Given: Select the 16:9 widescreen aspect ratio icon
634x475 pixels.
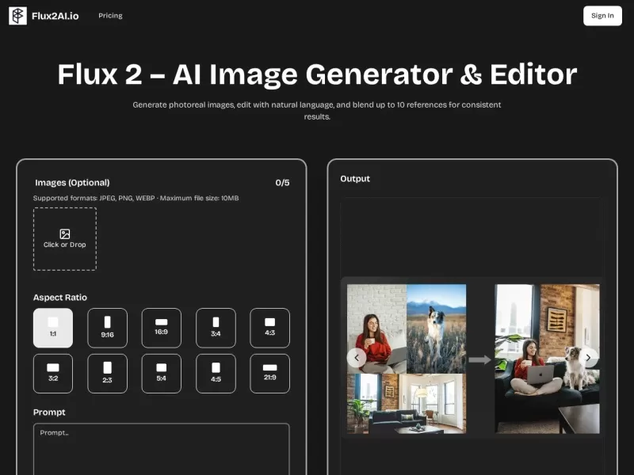Looking at the screenshot, I should pyautogui.click(x=161, y=327).
